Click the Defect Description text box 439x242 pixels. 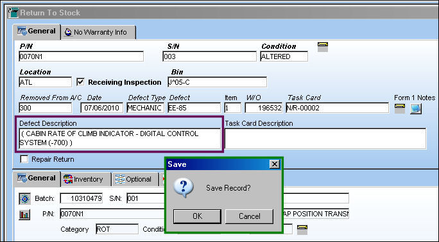120,139
